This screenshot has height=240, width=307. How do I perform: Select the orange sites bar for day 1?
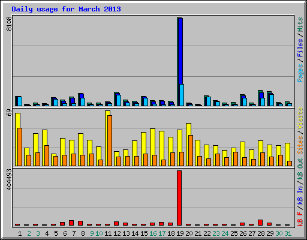pyautogui.click(x=20, y=147)
